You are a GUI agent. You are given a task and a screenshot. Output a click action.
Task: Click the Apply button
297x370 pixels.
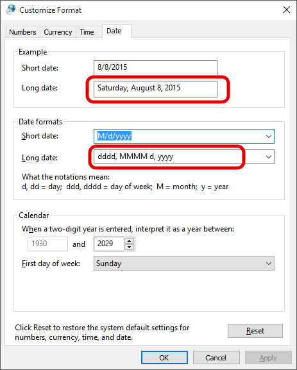click(x=268, y=358)
